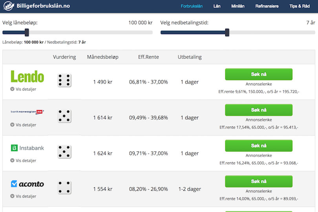Click the Vurdering column header

pos(64,57)
